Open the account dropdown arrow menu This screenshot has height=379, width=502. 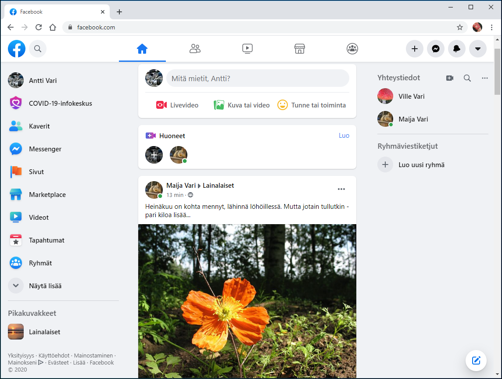tap(477, 49)
